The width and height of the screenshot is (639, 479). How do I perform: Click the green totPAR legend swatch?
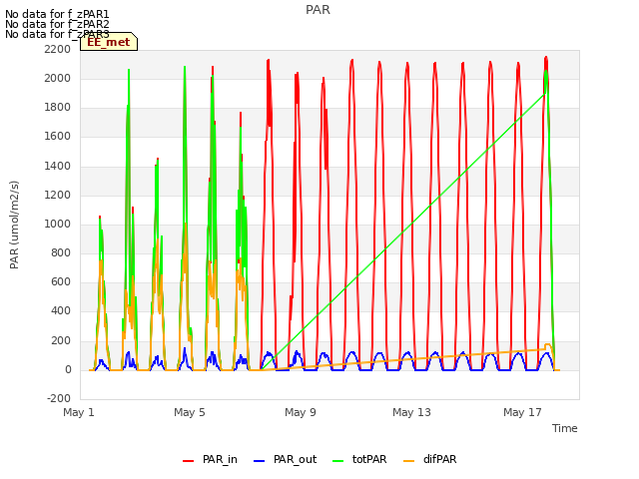click(338, 461)
